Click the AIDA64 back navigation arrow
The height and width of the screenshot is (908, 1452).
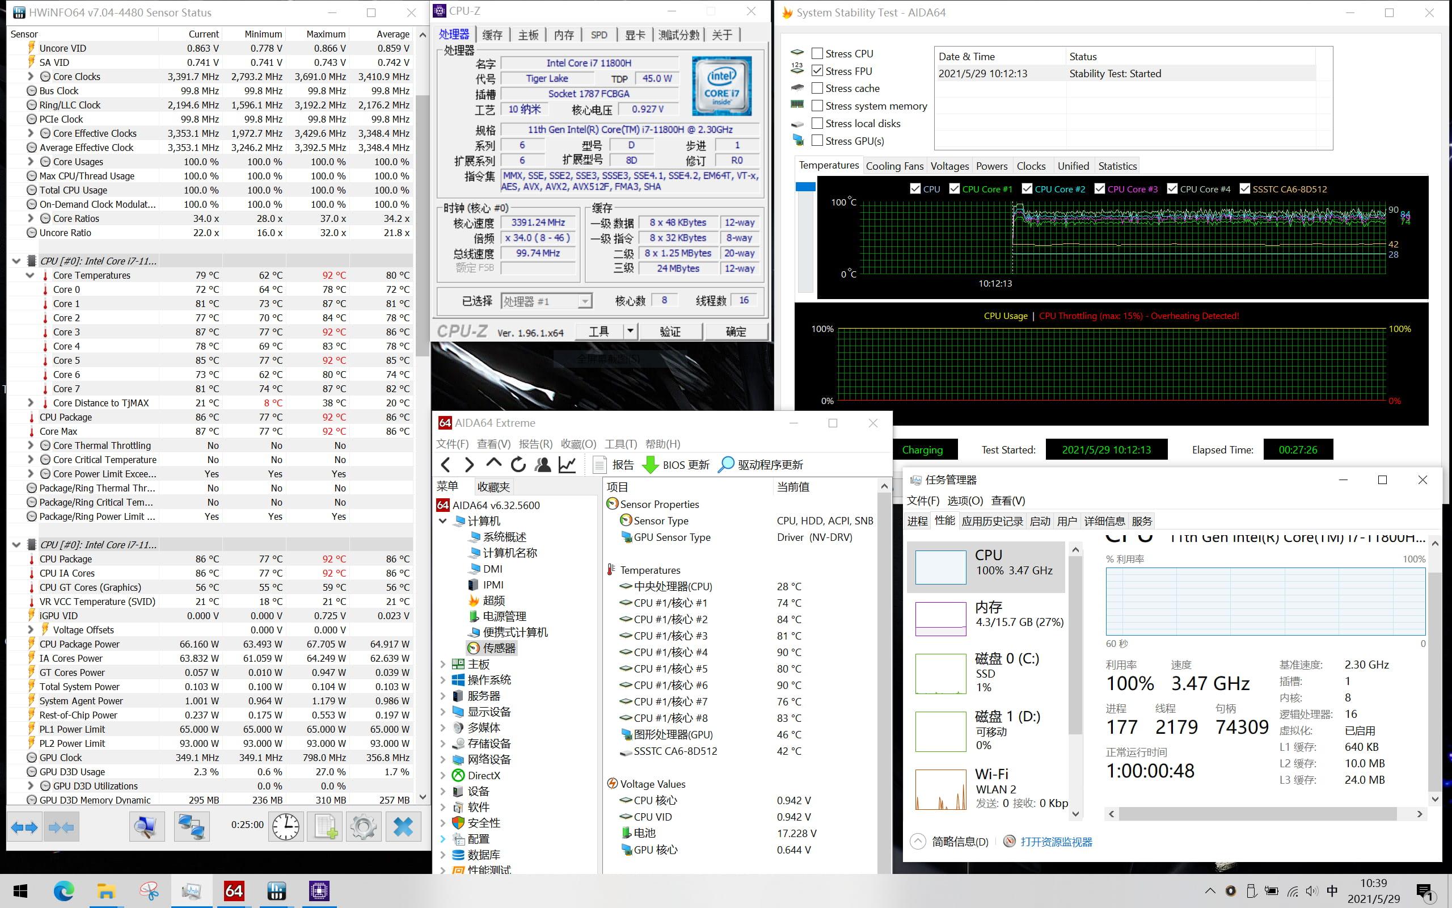pos(446,464)
